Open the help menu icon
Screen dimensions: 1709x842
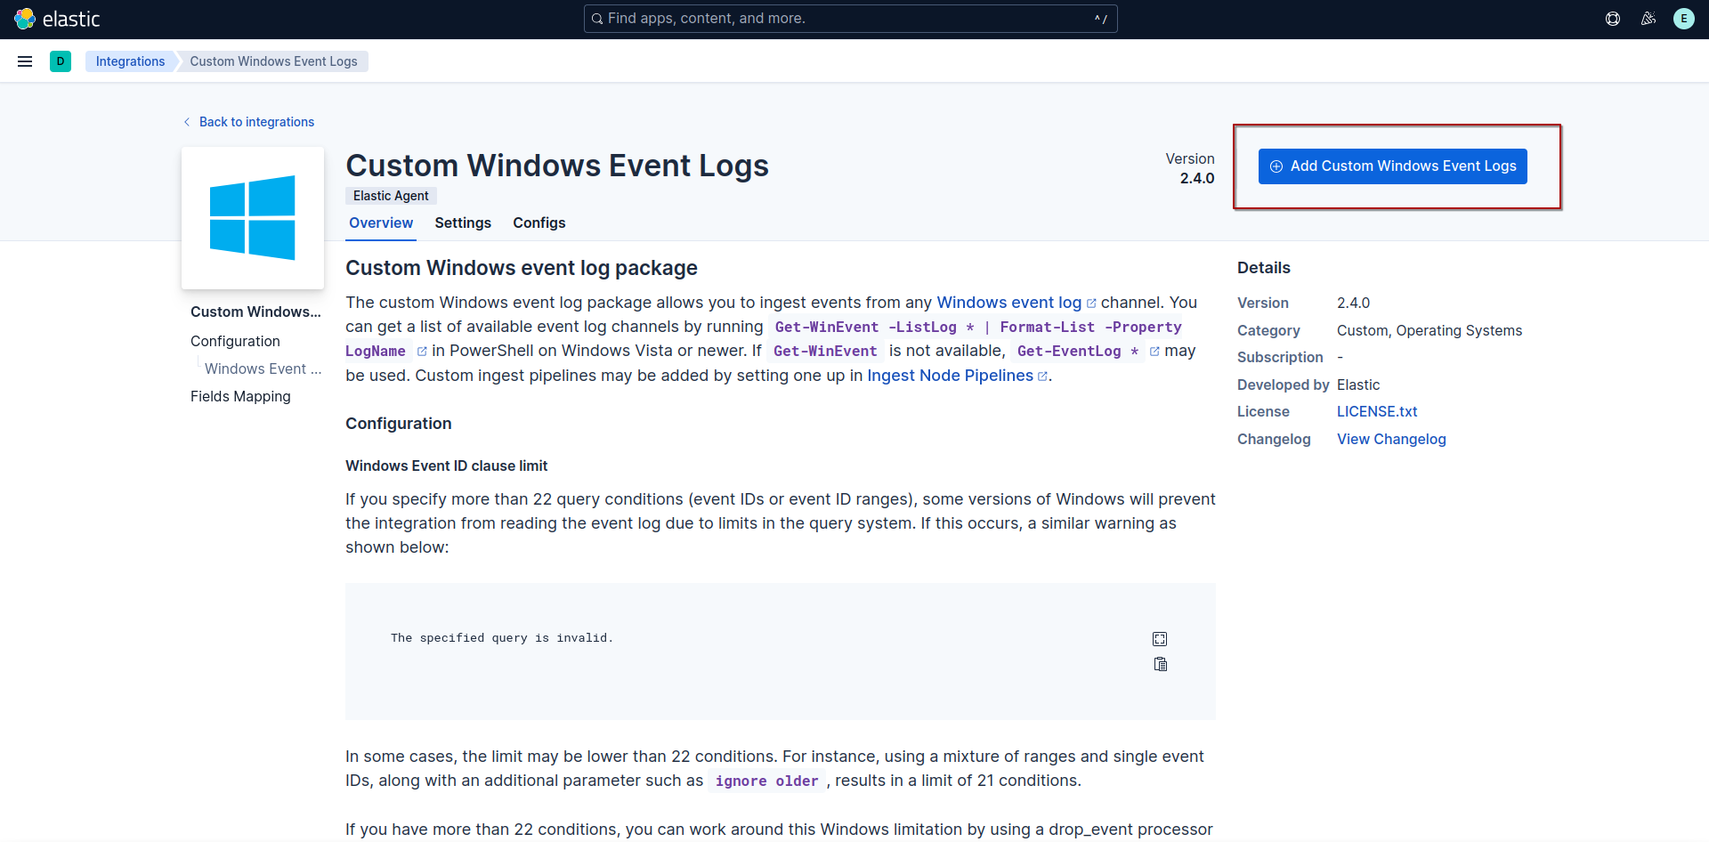pyautogui.click(x=1613, y=19)
